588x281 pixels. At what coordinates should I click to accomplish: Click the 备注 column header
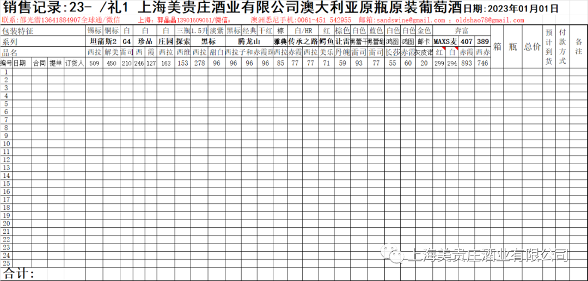(578, 47)
